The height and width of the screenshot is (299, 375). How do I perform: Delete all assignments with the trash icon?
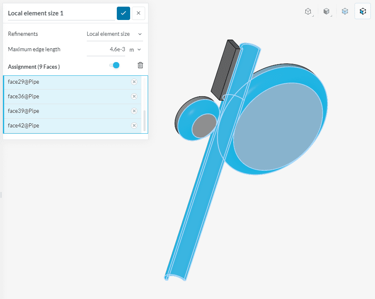141,65
